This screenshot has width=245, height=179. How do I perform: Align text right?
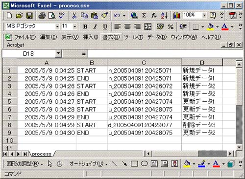137,26
